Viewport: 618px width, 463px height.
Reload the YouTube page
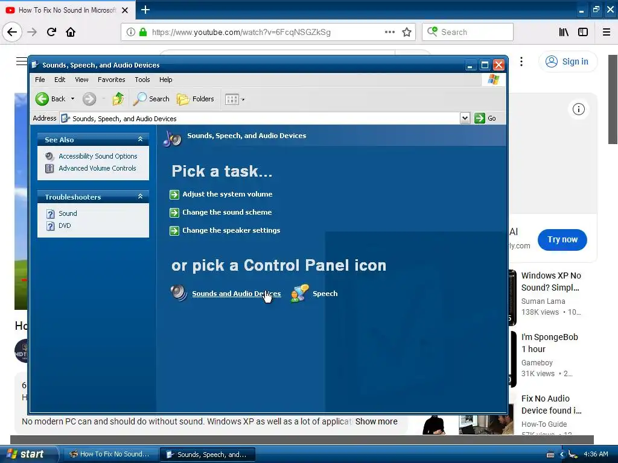tap(51, 32)
